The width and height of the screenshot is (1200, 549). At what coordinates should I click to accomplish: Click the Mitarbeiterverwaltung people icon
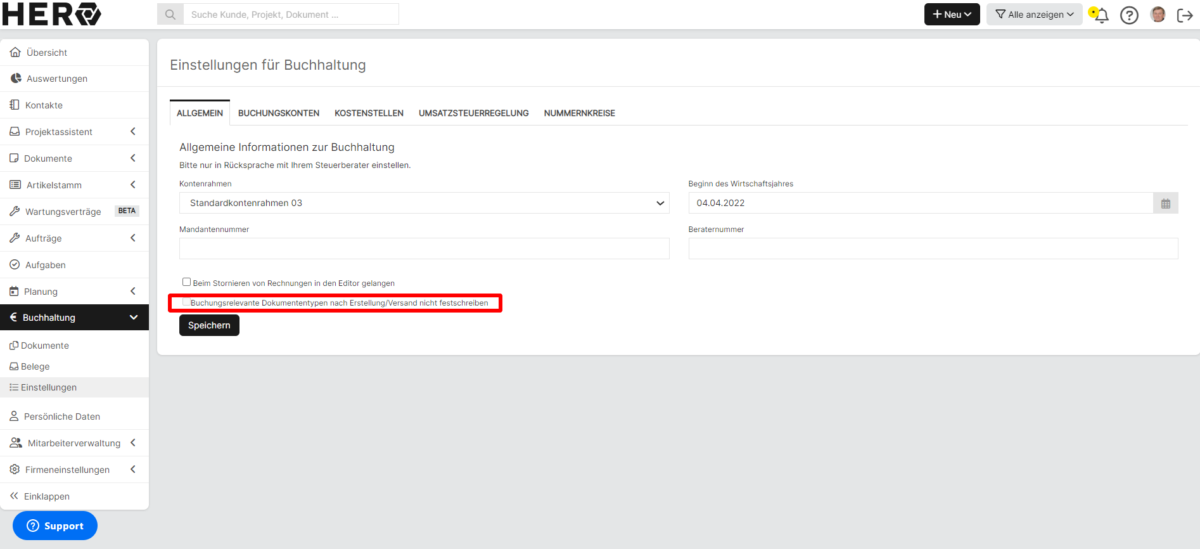(16, 442)
